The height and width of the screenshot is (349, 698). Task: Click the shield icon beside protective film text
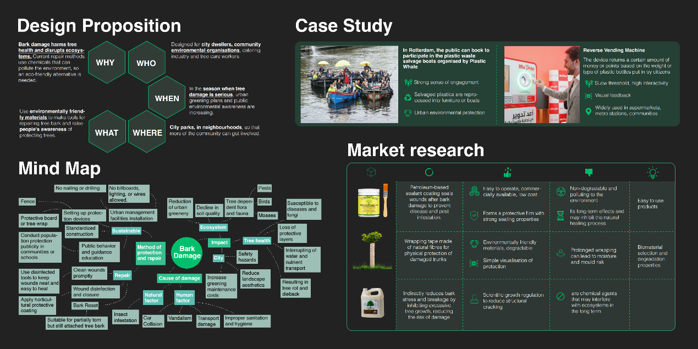473,217
